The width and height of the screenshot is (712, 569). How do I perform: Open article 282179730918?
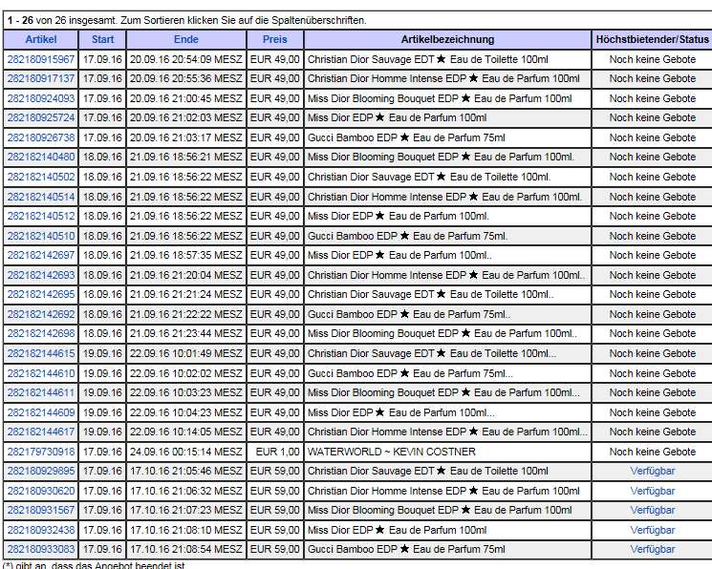tap(41, 452)
